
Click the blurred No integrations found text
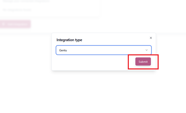click(x=17, y=10)
